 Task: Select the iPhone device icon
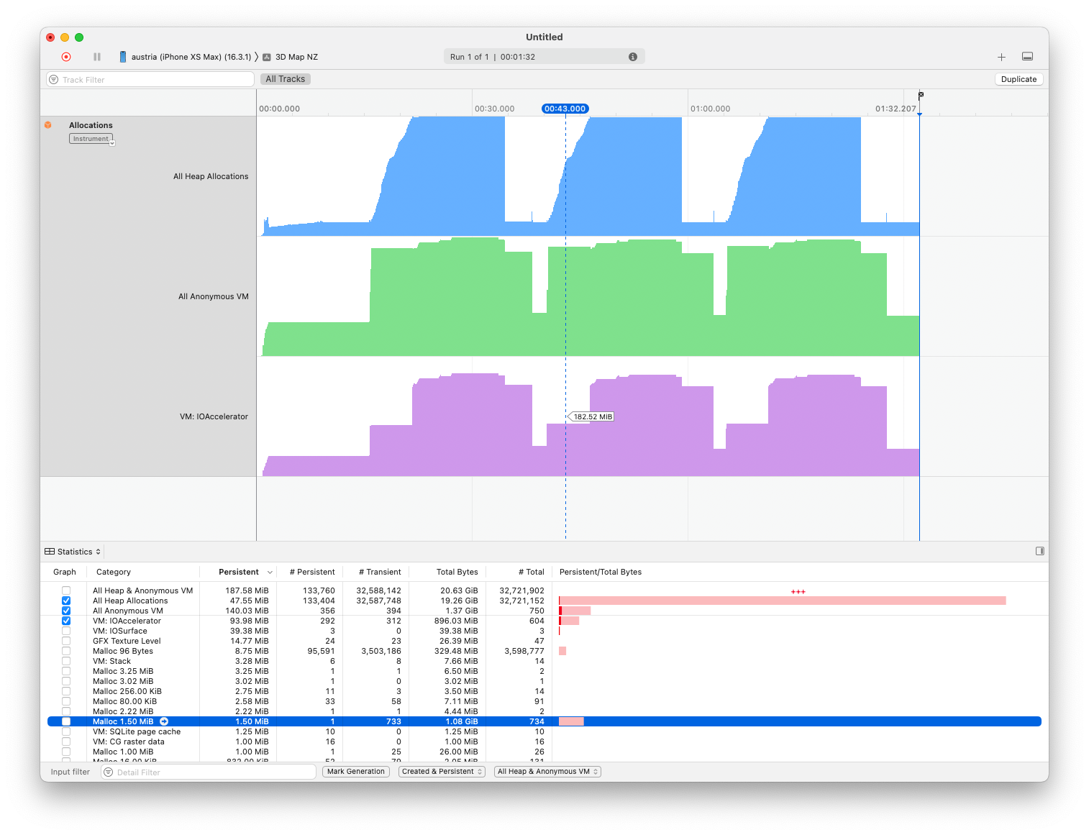(x=123, y=57)
